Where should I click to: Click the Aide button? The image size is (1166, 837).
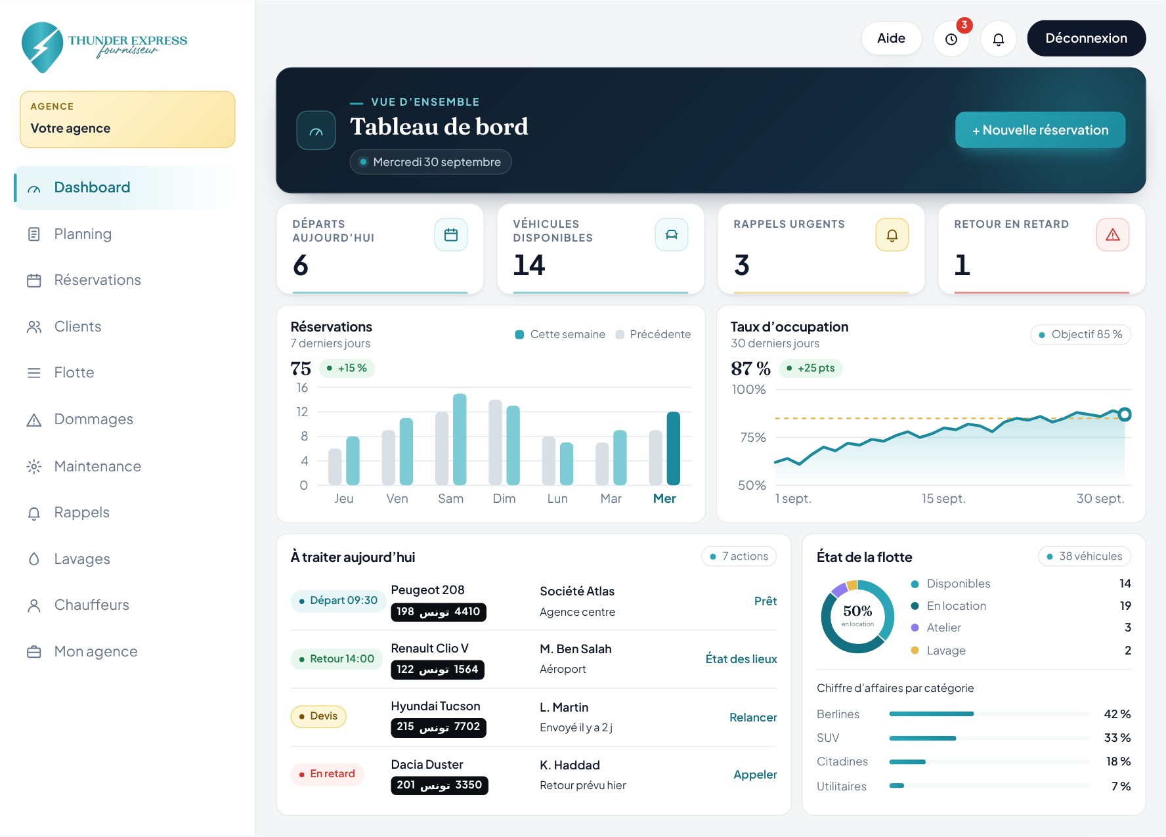coord(892,39)
